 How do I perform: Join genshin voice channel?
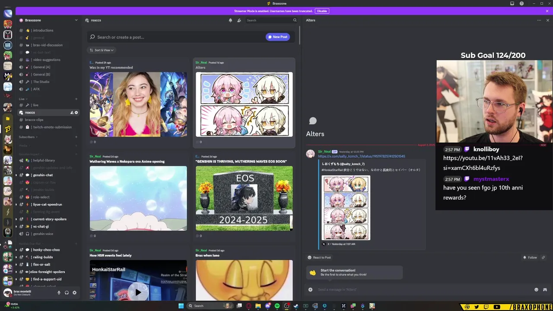[48, 234]
